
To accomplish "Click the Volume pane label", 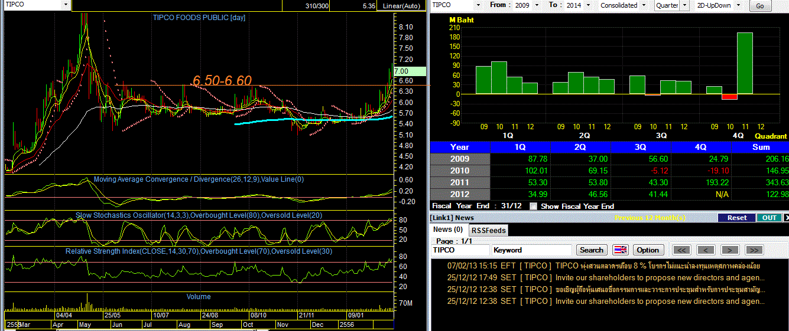I will coord(199,296).
